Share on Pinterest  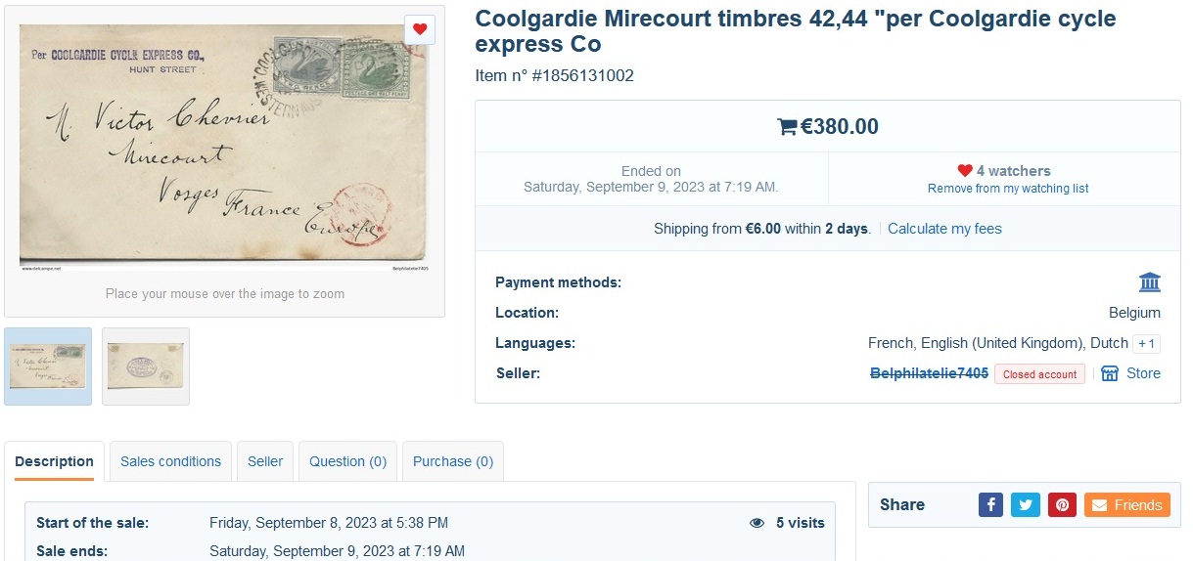point(1062,504)
